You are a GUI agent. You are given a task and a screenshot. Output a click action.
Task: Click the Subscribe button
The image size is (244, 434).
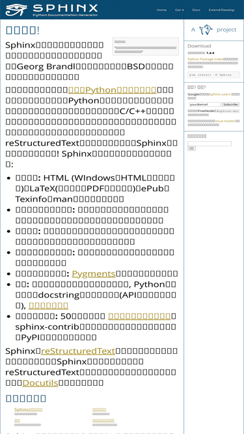[x=231, y=104]
